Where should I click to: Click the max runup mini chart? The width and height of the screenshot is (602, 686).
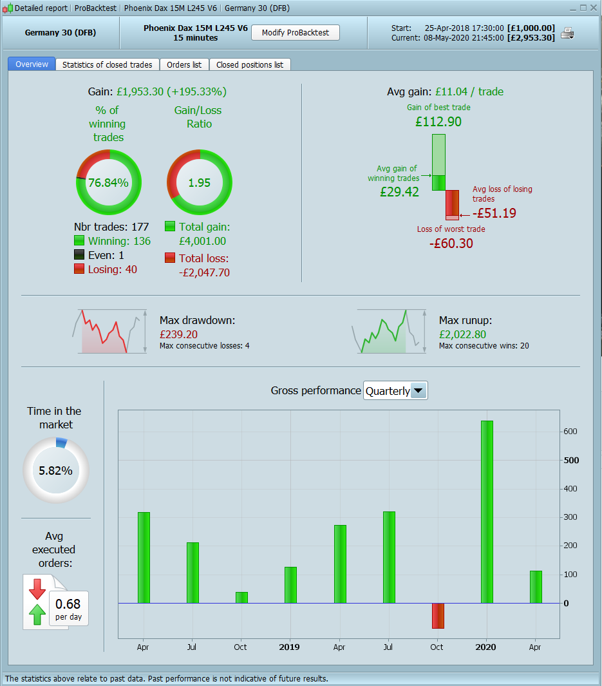pos(389,331)
